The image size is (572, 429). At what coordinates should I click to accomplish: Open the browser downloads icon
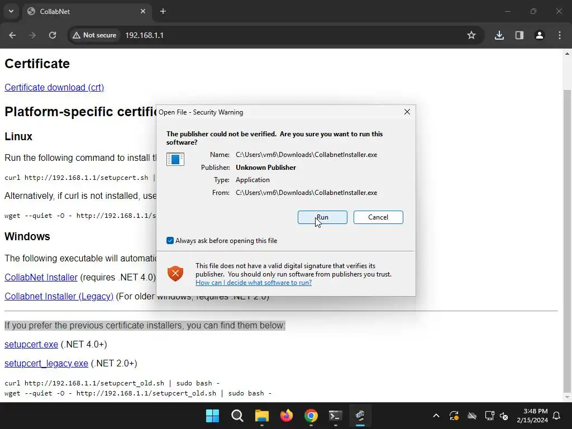click(499, 35)
